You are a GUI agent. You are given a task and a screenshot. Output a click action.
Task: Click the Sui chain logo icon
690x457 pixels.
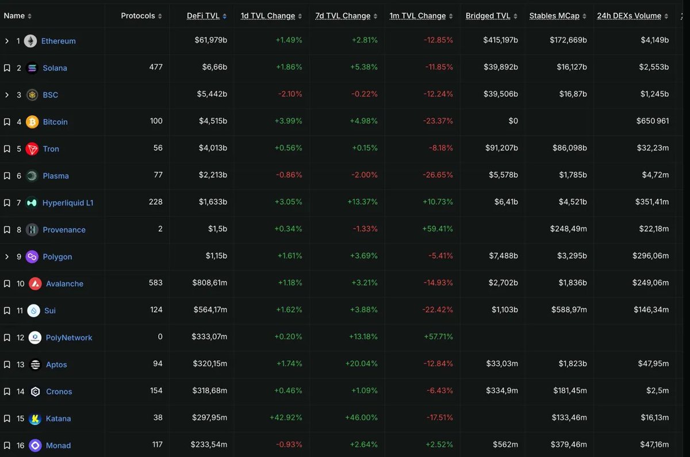[33, 311]
